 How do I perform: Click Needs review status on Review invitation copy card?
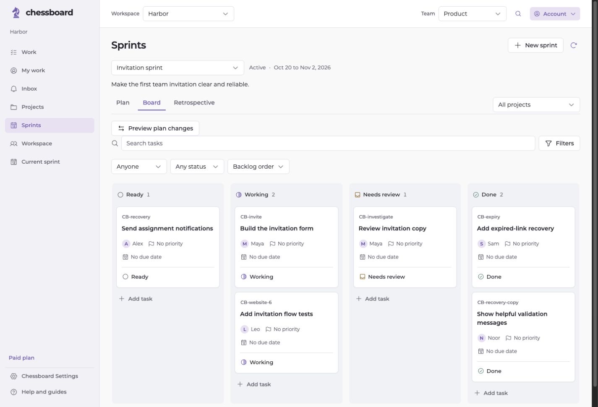click(382, 277)
